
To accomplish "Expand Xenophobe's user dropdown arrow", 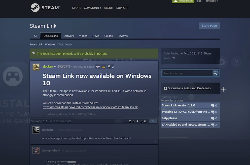I will click(x=59, y=151).
